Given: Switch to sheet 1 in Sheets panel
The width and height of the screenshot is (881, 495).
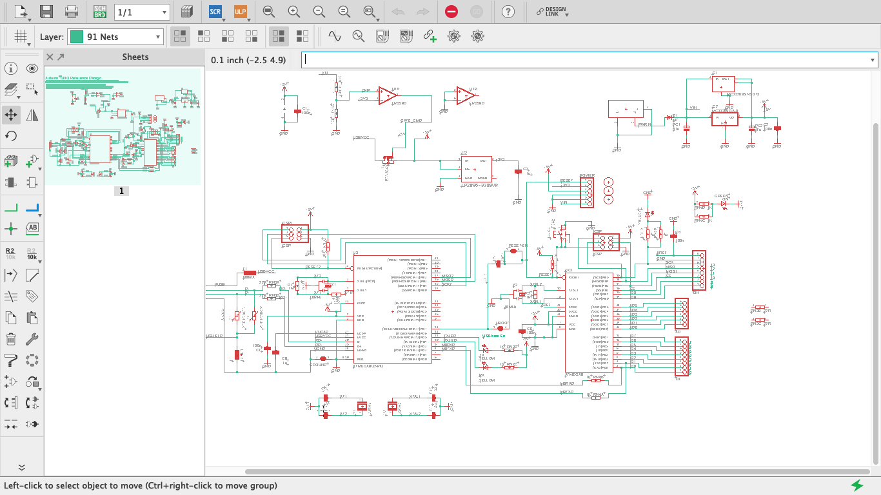Looking at the screenshot, I should coord(121,191).
